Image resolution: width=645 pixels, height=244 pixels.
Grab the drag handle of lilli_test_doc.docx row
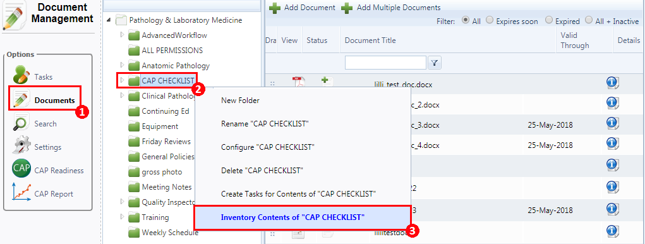pos(272,84)
